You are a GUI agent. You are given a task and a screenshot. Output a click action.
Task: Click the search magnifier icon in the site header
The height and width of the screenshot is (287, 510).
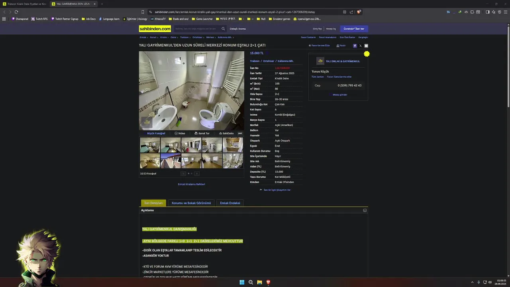tap(223, 29)
